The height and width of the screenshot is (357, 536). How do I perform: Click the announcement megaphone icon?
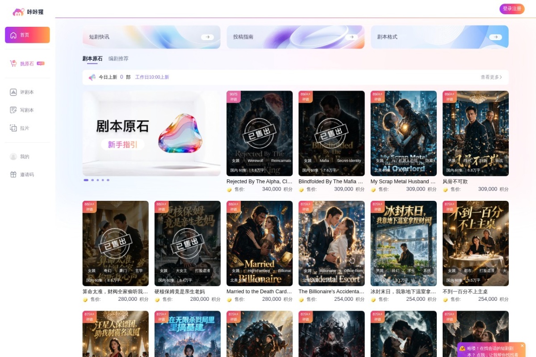[x=92, y=77]
